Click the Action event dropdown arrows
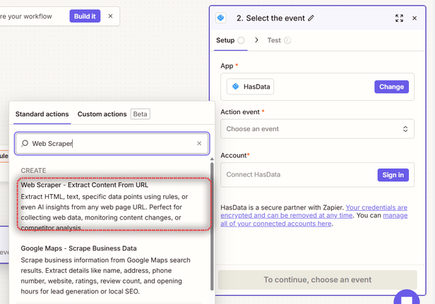The width and height of the screenshot is (435, 304). click(x=405, y=129)
